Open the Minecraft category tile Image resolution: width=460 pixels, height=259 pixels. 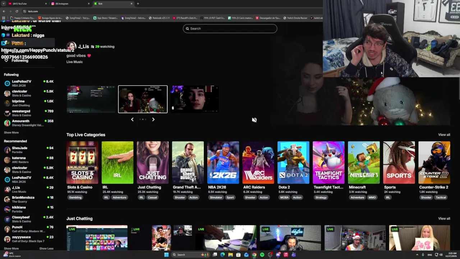pyautogui.click(x=364, y=163)
